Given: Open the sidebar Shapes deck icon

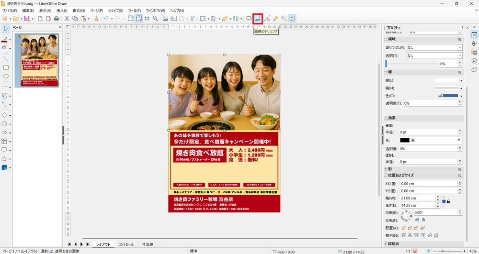Looking at the screenshot, I should tap(474, 69).
